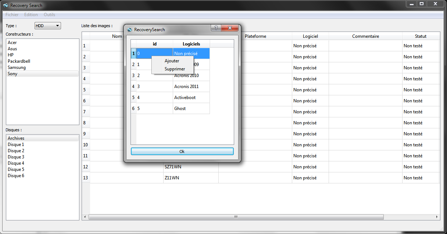Select Samsung in Constructeurs list

click(x=17, y=67)
